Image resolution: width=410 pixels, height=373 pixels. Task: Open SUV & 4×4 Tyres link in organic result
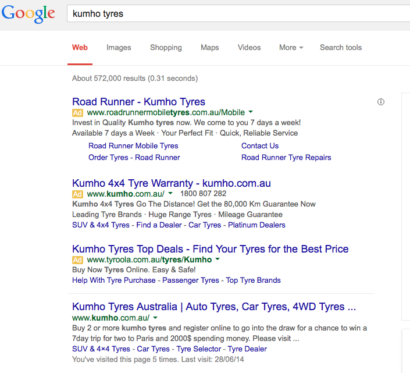point(101,349)
